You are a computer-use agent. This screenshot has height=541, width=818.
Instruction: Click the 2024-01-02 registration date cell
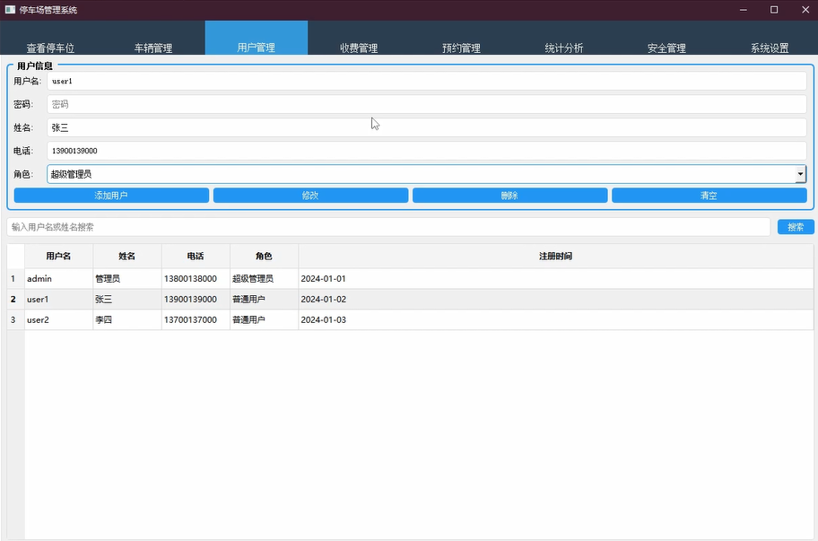(x=555, y=300)
